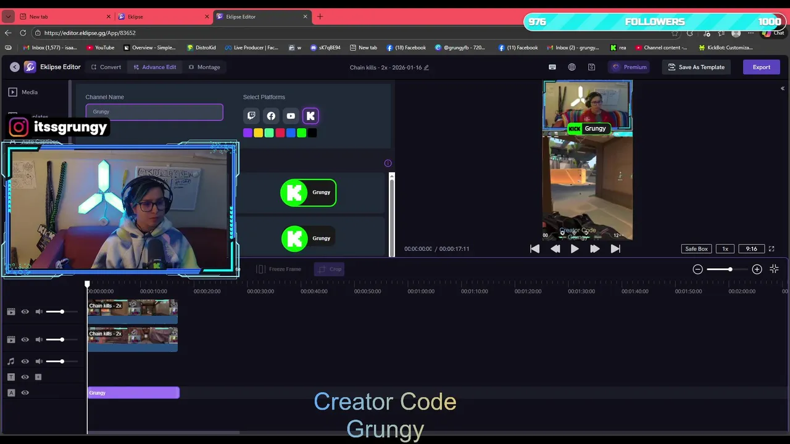Viewport: 790px width, 444px height.
Task: Toggle visibility of first video track
Action: tap(25, 311)
